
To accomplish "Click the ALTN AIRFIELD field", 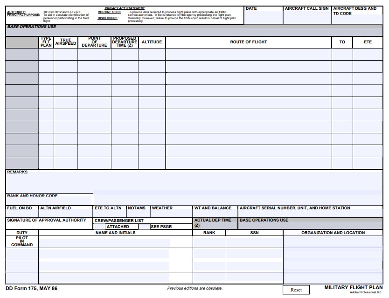I will [x=66, y=214].
